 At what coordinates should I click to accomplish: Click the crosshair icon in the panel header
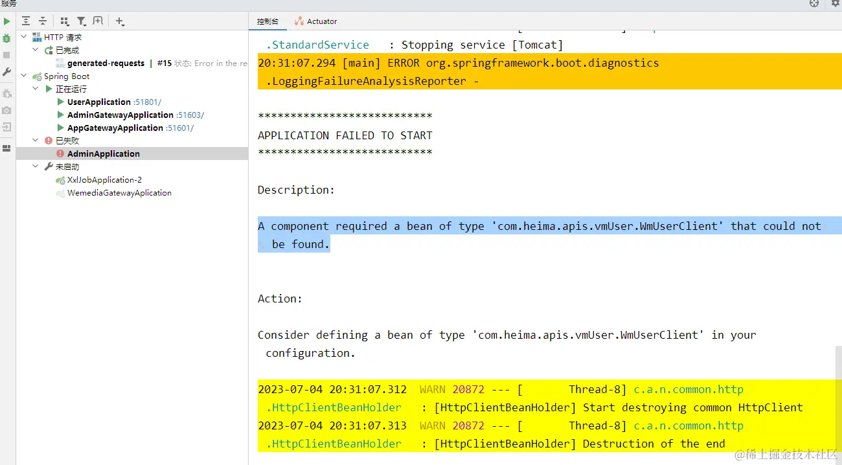click(814, 3)
